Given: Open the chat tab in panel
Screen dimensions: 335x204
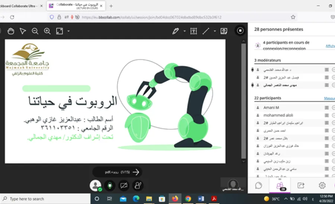Looking at the screenshot, I should coord(258,185).
